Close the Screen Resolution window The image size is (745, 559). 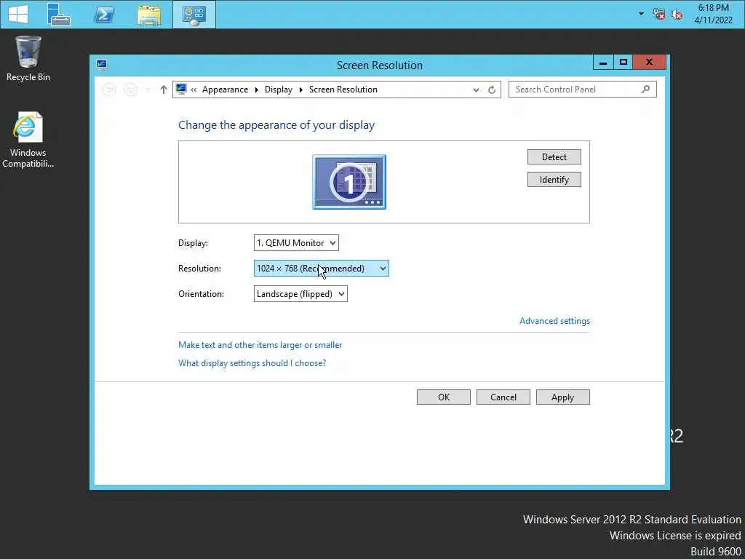[650, 63]
